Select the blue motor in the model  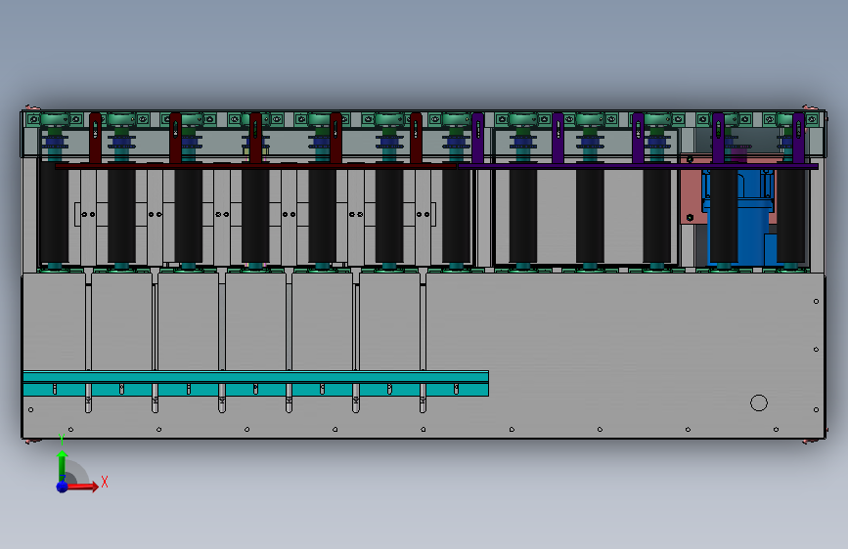(x=752, y=216)
